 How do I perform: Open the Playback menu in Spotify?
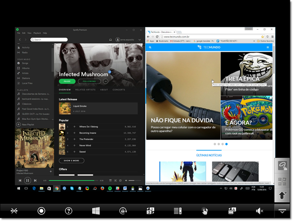tap(37, 33)
